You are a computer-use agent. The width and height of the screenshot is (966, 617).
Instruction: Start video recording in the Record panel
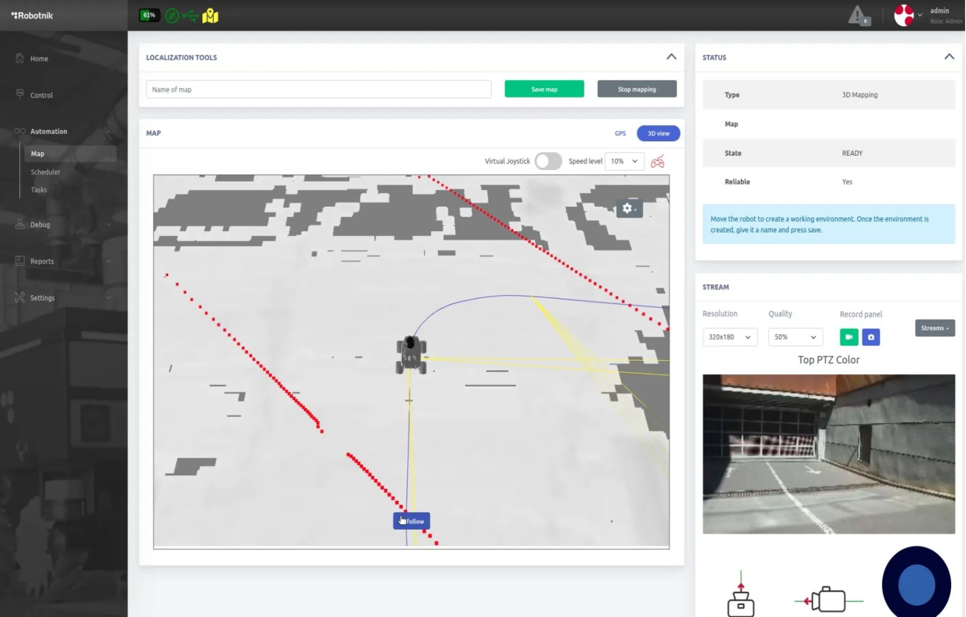click(848, 337)
